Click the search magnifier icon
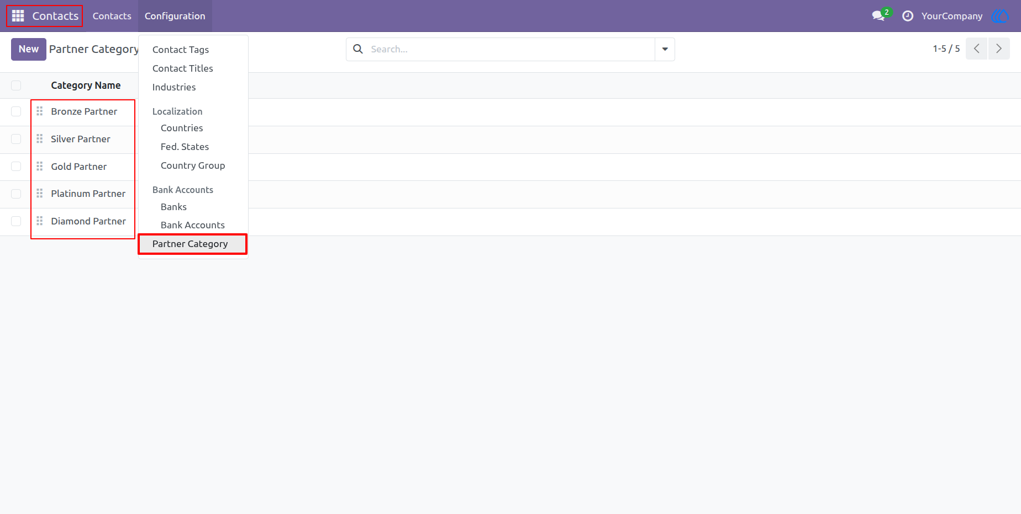 click(358, 49)
